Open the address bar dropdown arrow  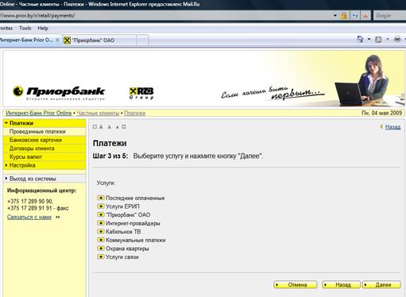(335, 16)
